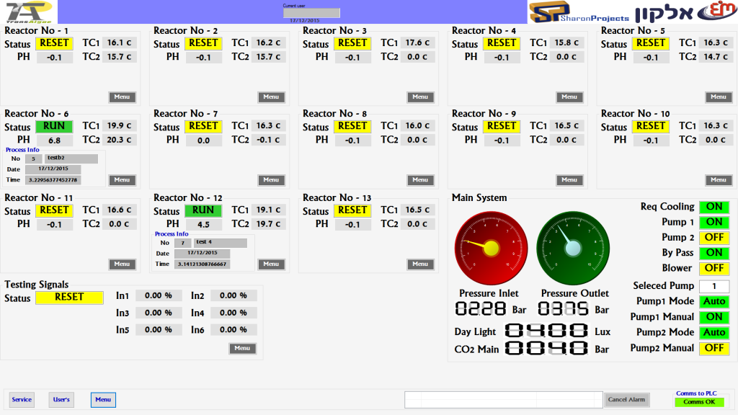
Task: Click the green Pressure Outlet gauge
Action: (x=572, y=248)
